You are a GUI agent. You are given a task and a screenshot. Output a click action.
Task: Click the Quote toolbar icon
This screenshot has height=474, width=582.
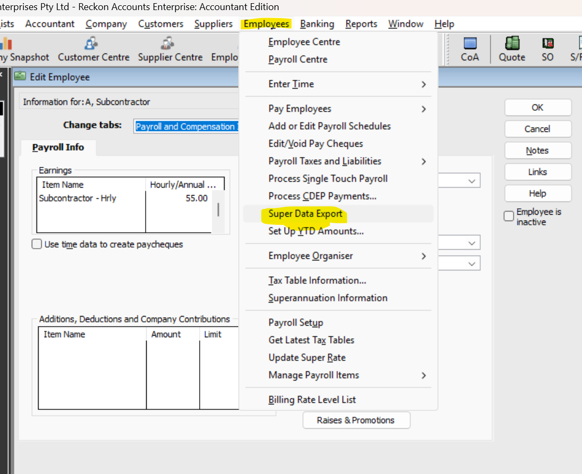pos(512,44)
